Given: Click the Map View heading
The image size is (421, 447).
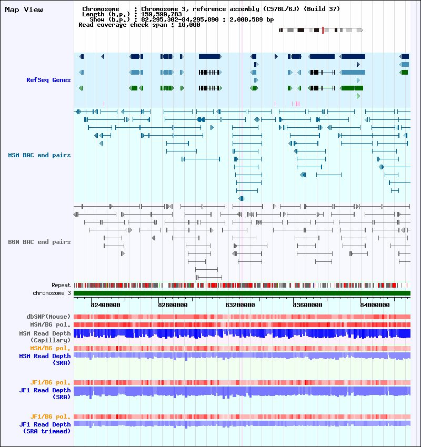Looking at the screenshot, I should click(24, 9).
